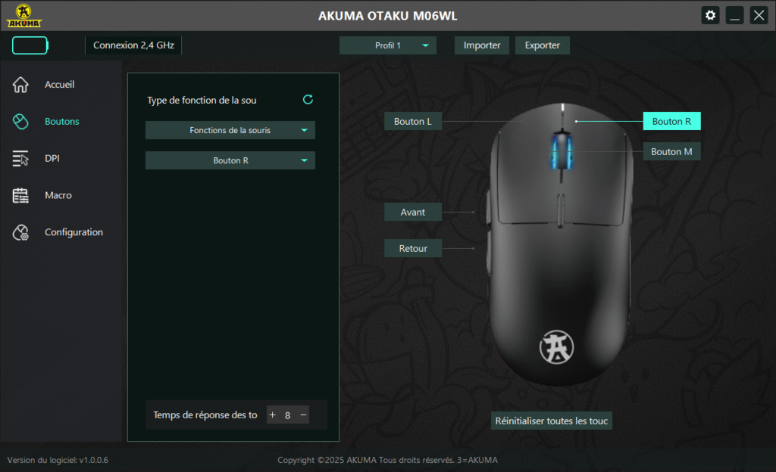Click the copyright 2025 AKUMA footer text
Screen dimensions: 776x472
(x=387, y=460)
